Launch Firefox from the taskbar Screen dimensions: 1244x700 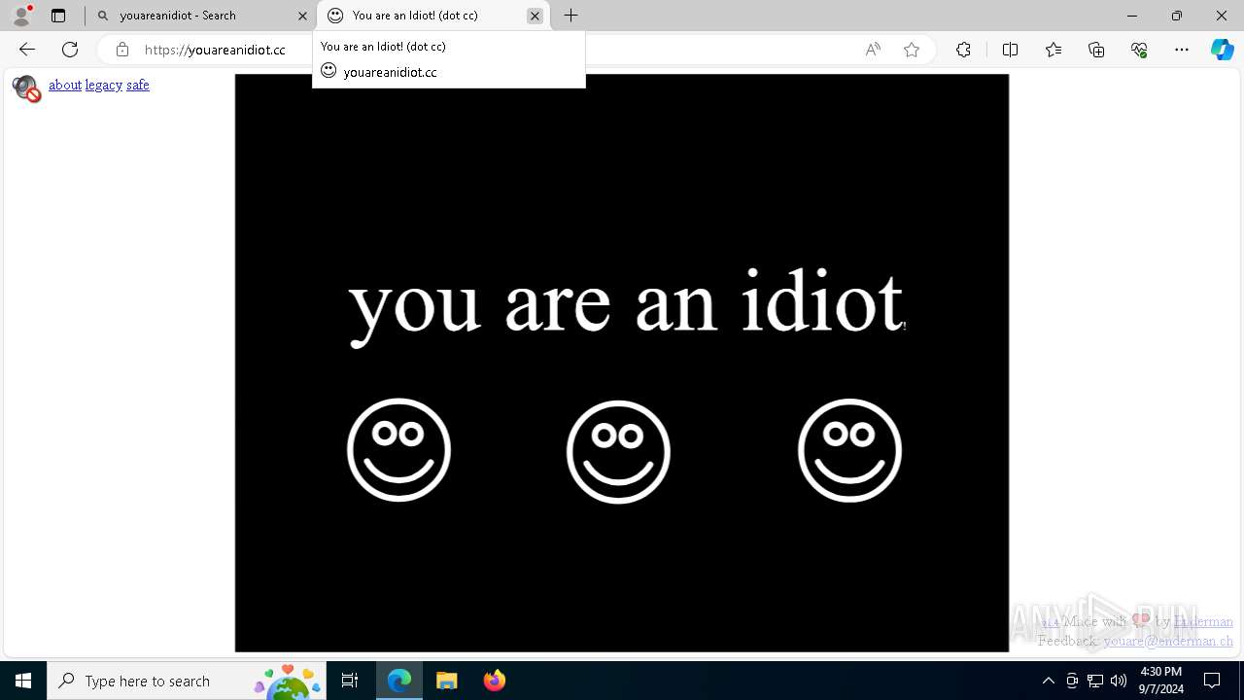pos(494,681)
